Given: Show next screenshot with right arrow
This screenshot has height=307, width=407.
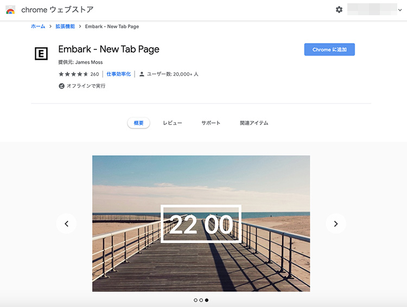Looking at the screenshot, I should pyautogui.click(x=336, y=223).
